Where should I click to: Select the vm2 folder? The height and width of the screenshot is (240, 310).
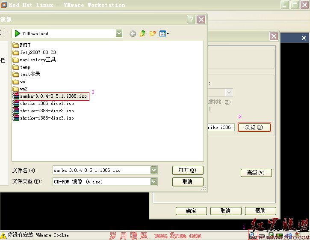pyautogui.click(x=20, y=89)
